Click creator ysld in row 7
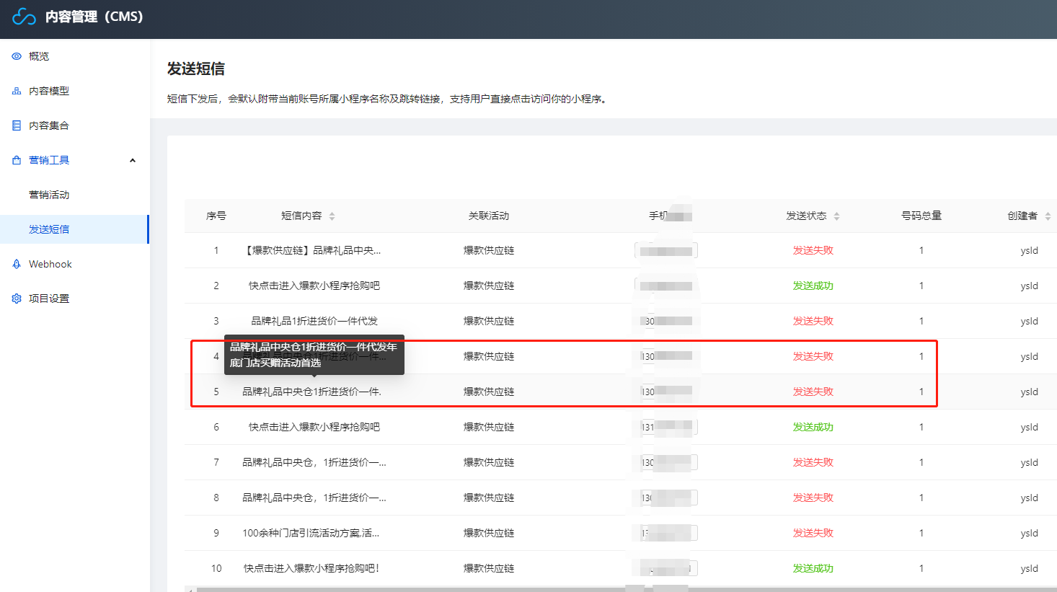Viewport: 1057px width, 592px height. (1030, 462)
